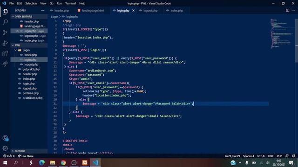The width and height of the screenshot is (298, 167).
Task: Select logout.php in Open Editors
Action: [31, 36]
